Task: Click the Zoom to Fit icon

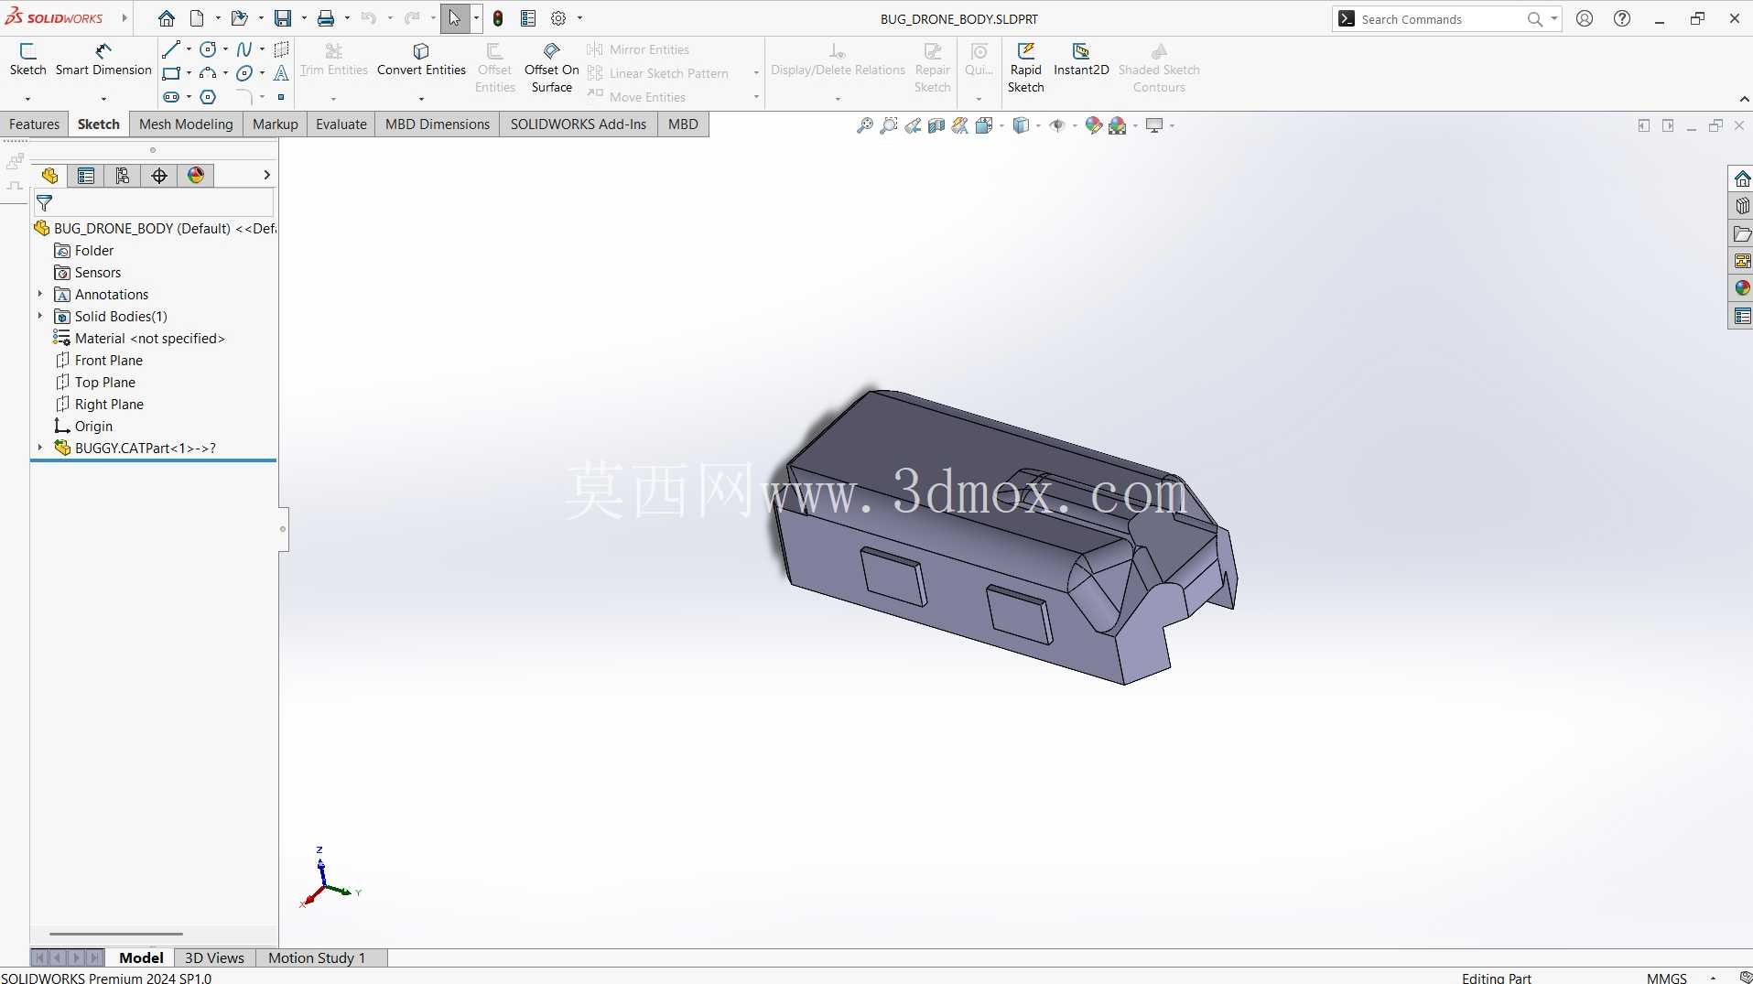Action: [864, 126]
